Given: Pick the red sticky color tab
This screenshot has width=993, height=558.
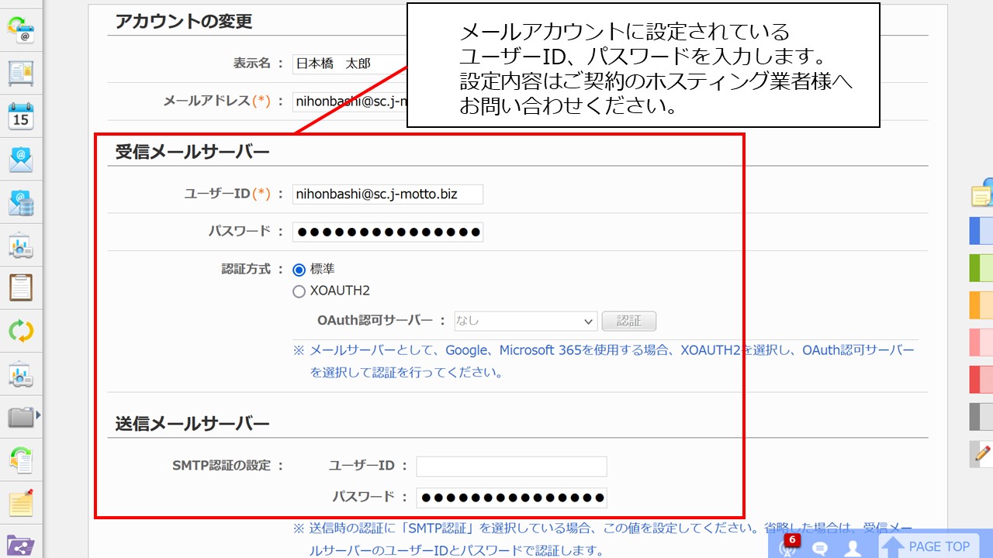Looking at the screenshot, I should pyautogui.click(x=981, y=380).
